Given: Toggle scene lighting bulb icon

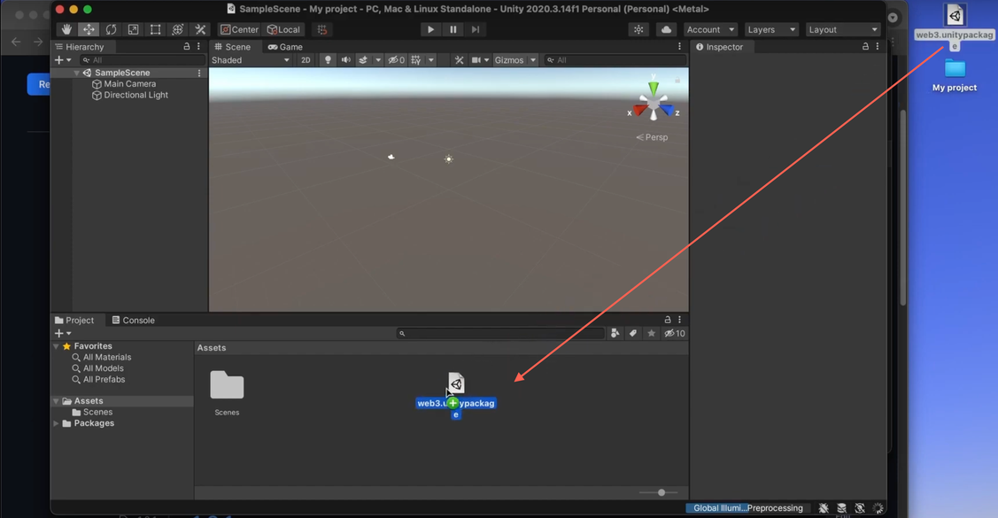Looking at the screenshot, I should (328, 60).
